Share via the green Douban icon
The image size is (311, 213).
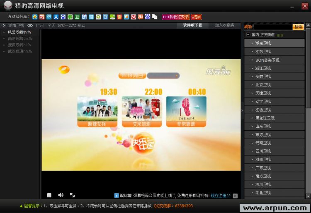[77, 17]
